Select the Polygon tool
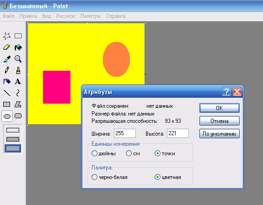The width and height of the screenshot is (263, 205). point(18,105)
